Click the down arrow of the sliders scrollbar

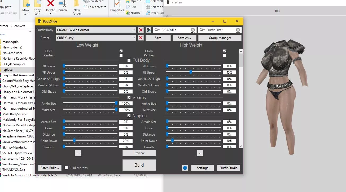pyautogui.click(x=241, y=146)
